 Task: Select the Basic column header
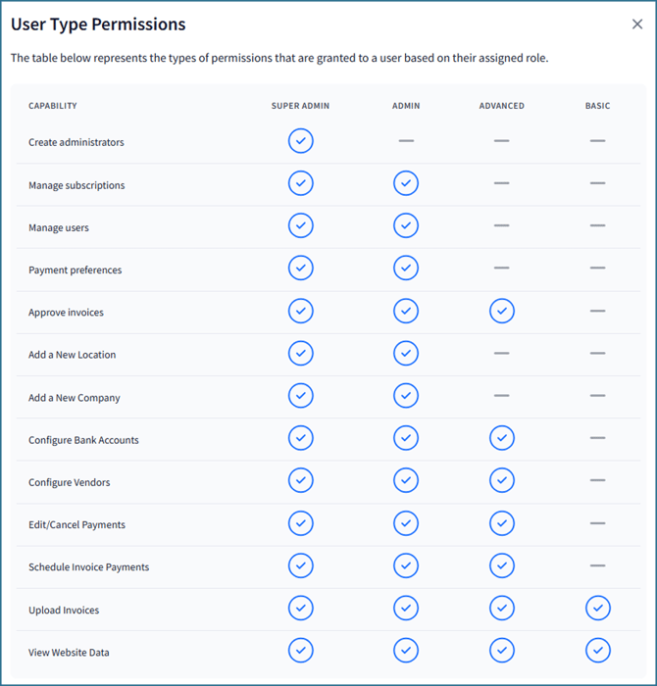click(597, 106)
